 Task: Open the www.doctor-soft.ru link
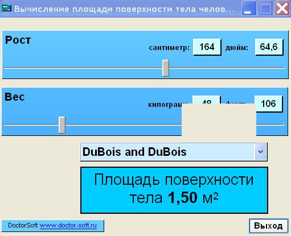(68, 225)
